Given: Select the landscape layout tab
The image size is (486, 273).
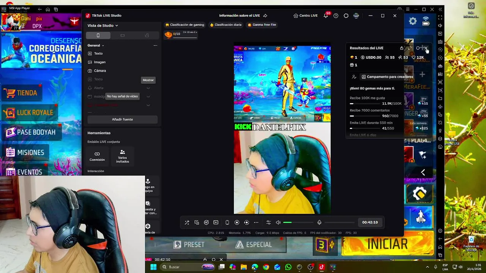Looking at the screenshot, I should 122,35.
